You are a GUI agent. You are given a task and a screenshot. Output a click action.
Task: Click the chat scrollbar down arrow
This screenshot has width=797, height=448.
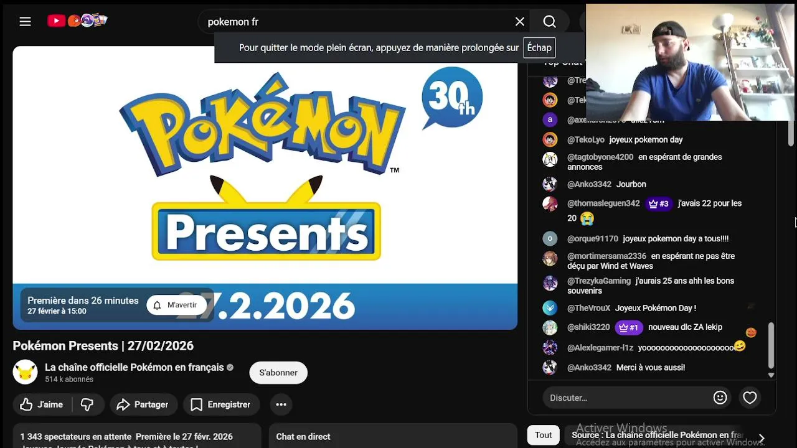point(771,375)
